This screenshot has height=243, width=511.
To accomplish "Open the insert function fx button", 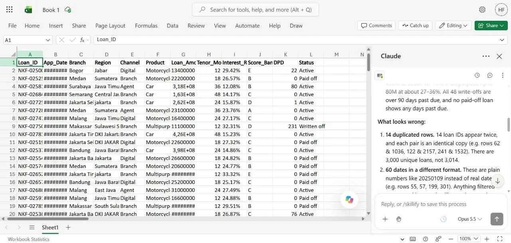I will pos(83,40).
